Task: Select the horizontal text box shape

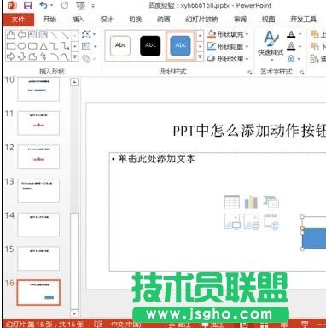Action: [32, 35]
